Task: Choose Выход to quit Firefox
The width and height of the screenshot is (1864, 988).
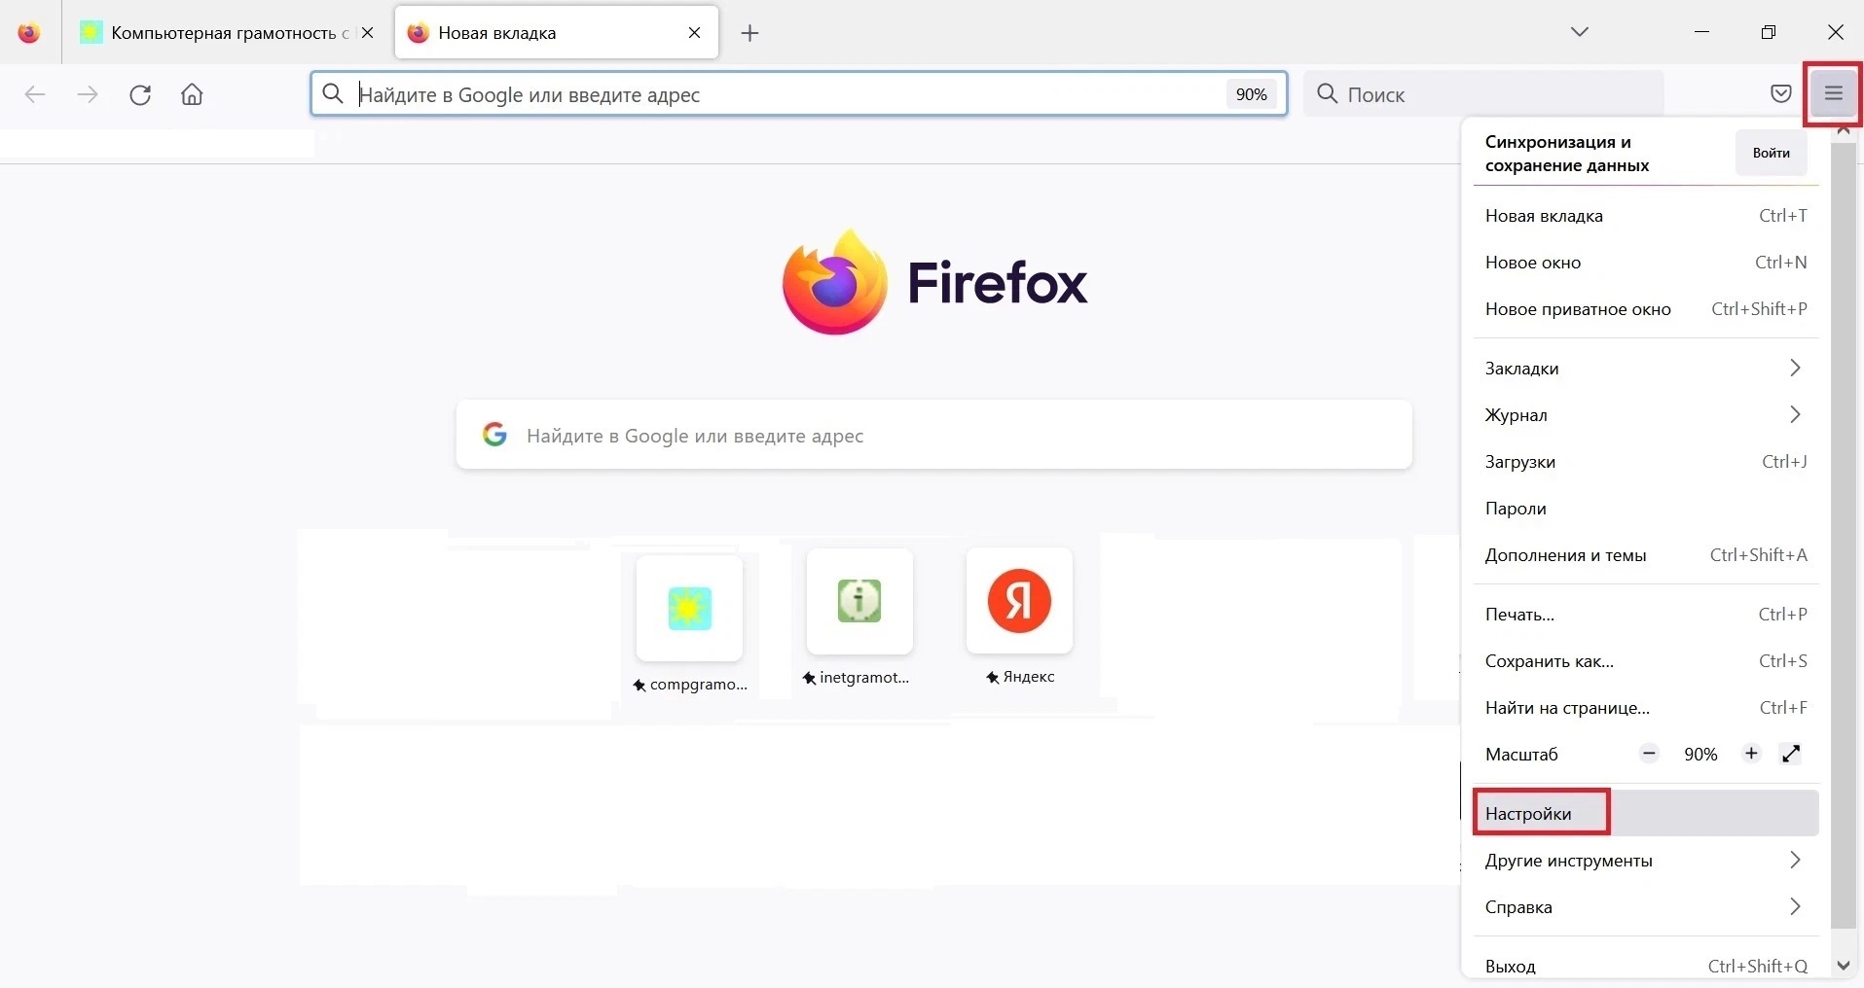Action: coord(1646,966)
